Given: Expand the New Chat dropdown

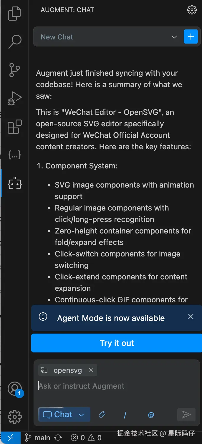Looking at the screenshot, I should (174, 37).
